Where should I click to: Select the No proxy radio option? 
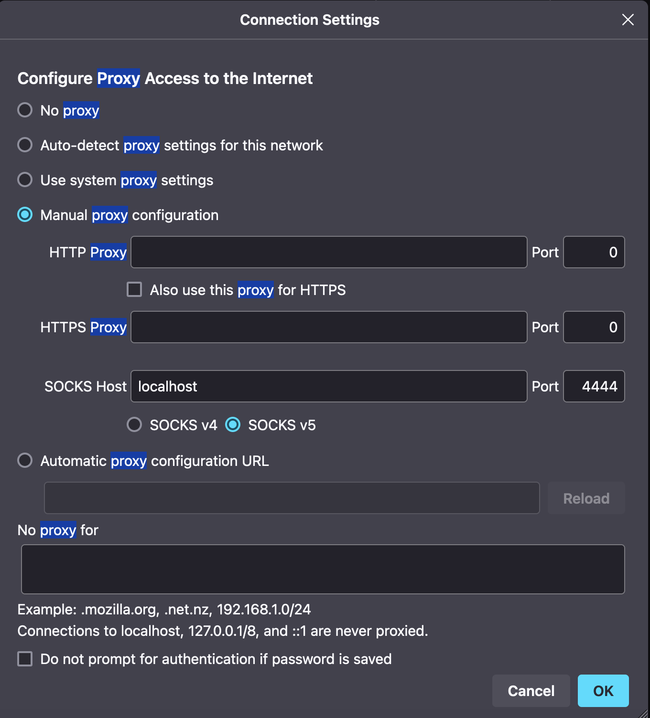point(25,110)
